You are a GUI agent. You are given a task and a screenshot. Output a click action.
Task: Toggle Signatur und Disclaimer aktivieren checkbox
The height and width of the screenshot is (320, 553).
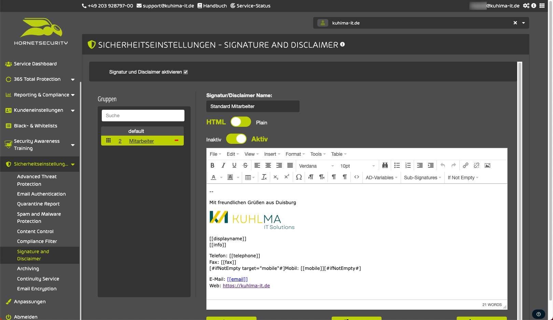pyautogui.click(x=186, y=72)
